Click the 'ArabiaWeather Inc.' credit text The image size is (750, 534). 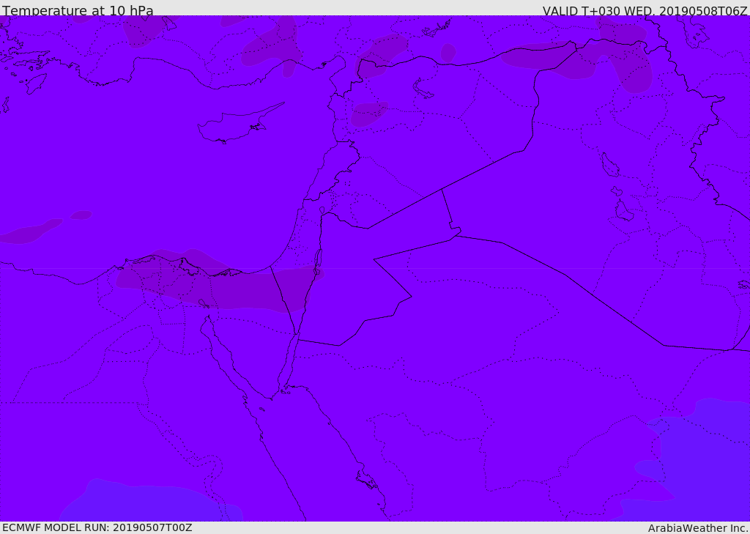pos(698,528)
